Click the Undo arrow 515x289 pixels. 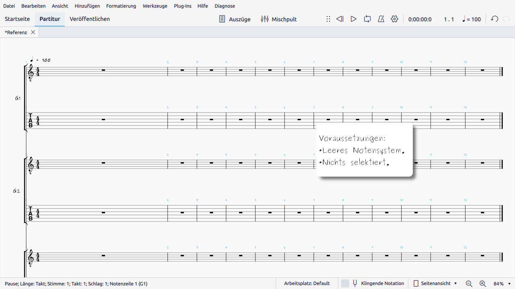point(494,19)
